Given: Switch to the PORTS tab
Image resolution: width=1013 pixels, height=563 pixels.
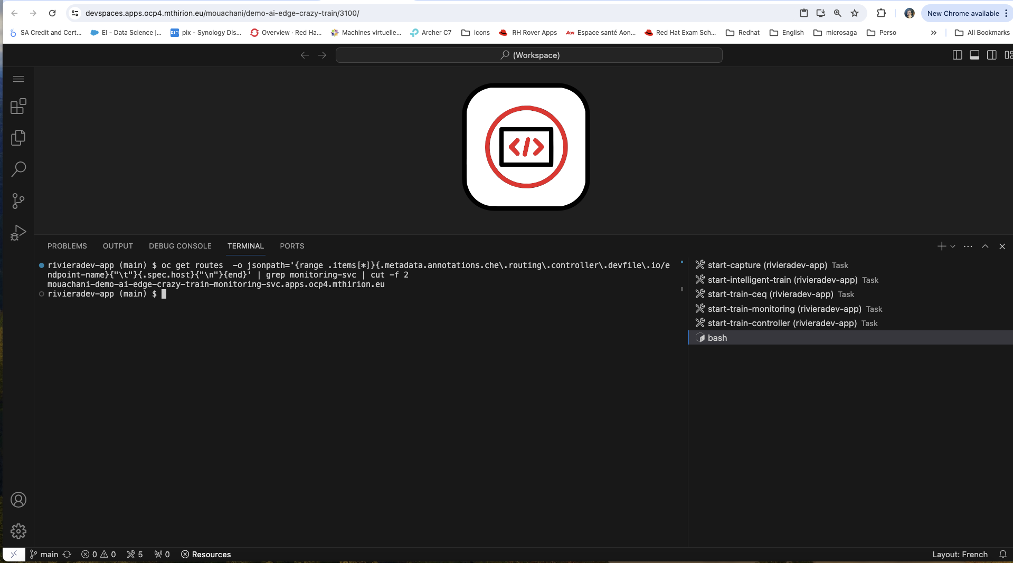Looking at the screenshot, I should click(x=292, y=246).
